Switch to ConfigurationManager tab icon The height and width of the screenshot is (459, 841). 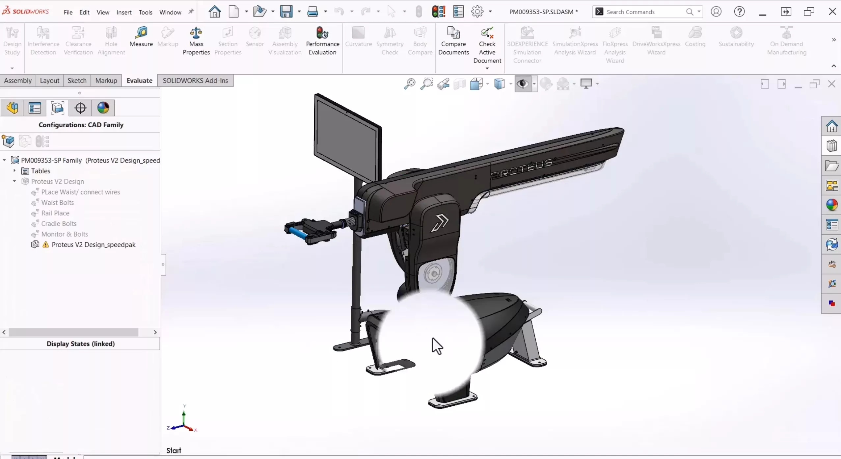57,108
